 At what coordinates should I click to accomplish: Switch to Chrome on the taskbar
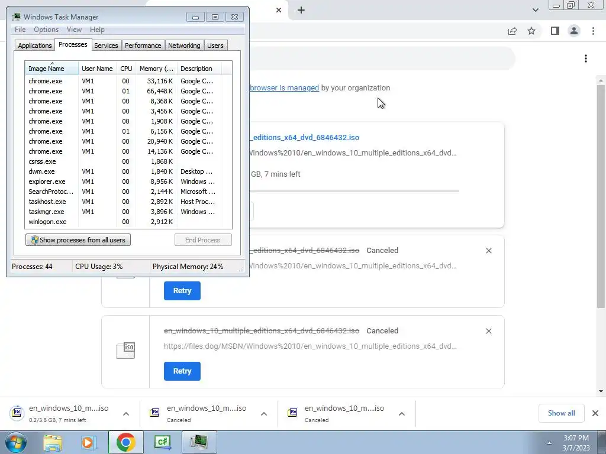click(x=125, y=442)
